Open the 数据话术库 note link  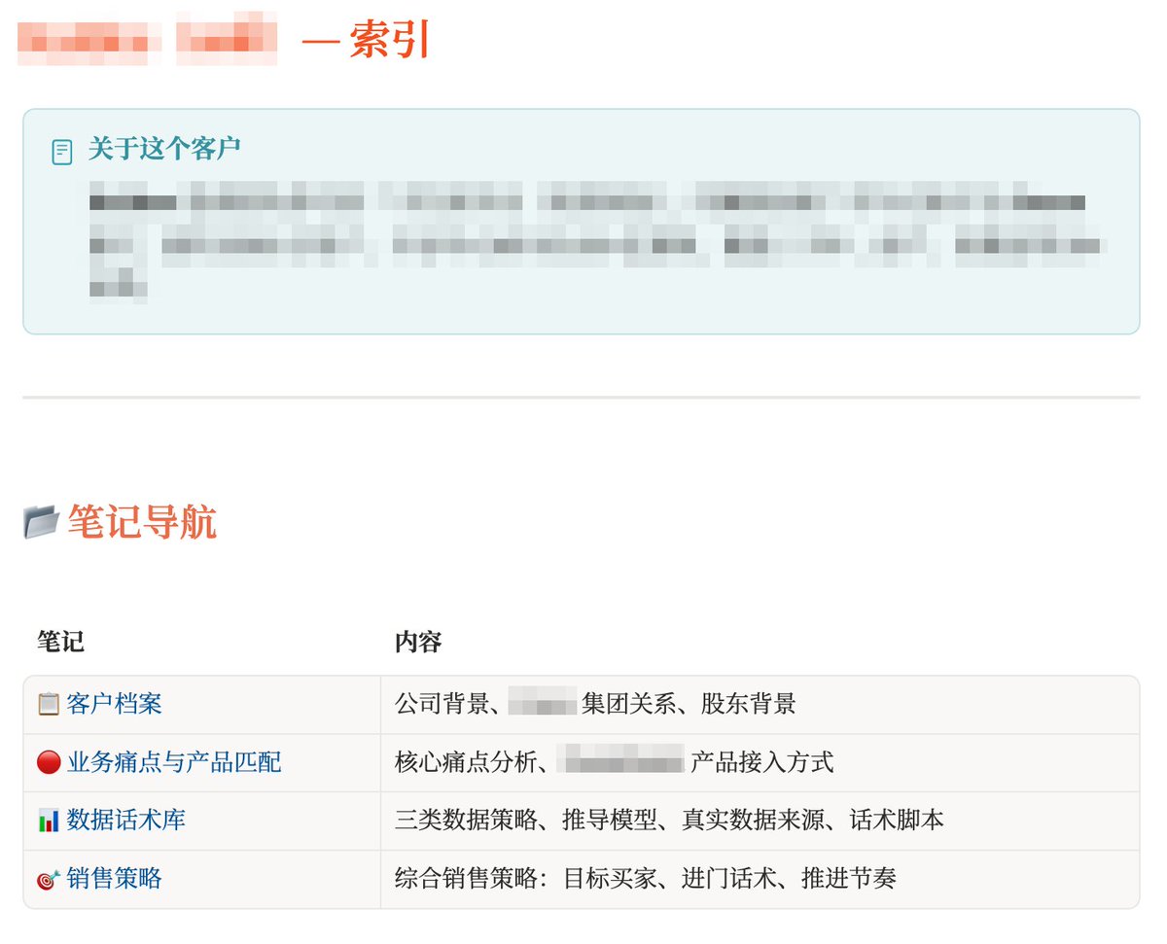point(125,821)
